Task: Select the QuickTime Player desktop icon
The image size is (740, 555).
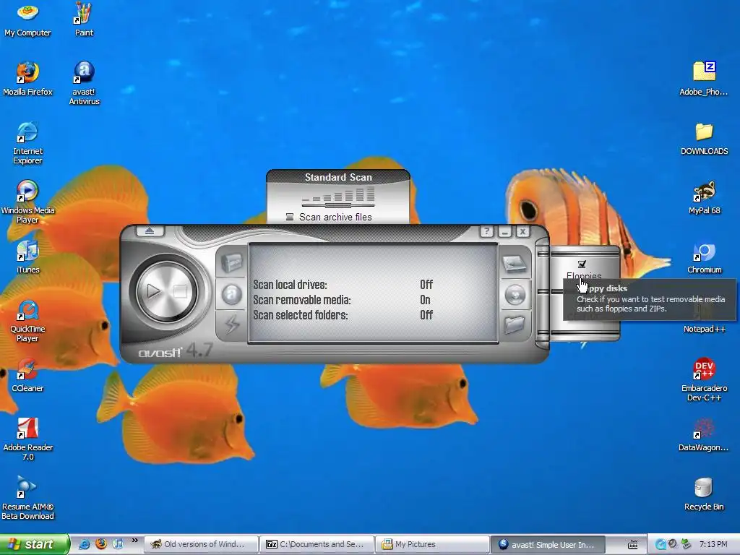Action: (27, 321)
